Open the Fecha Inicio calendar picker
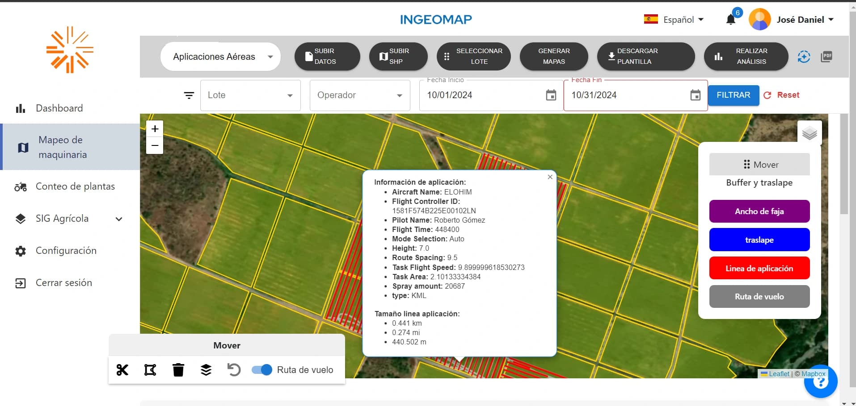Viewport: 856px width, 406px height. click(551, 95)
